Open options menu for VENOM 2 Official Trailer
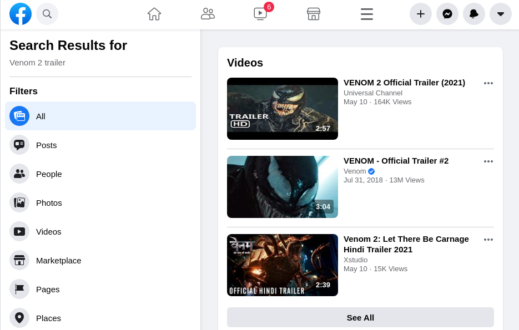The height and width of the screenshot is (330, 519). tap(488, 83)
